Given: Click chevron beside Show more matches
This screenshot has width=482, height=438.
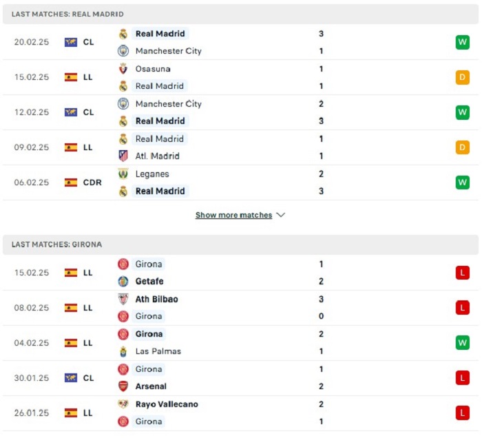Looking at the screenshot, I should (281, 215).
